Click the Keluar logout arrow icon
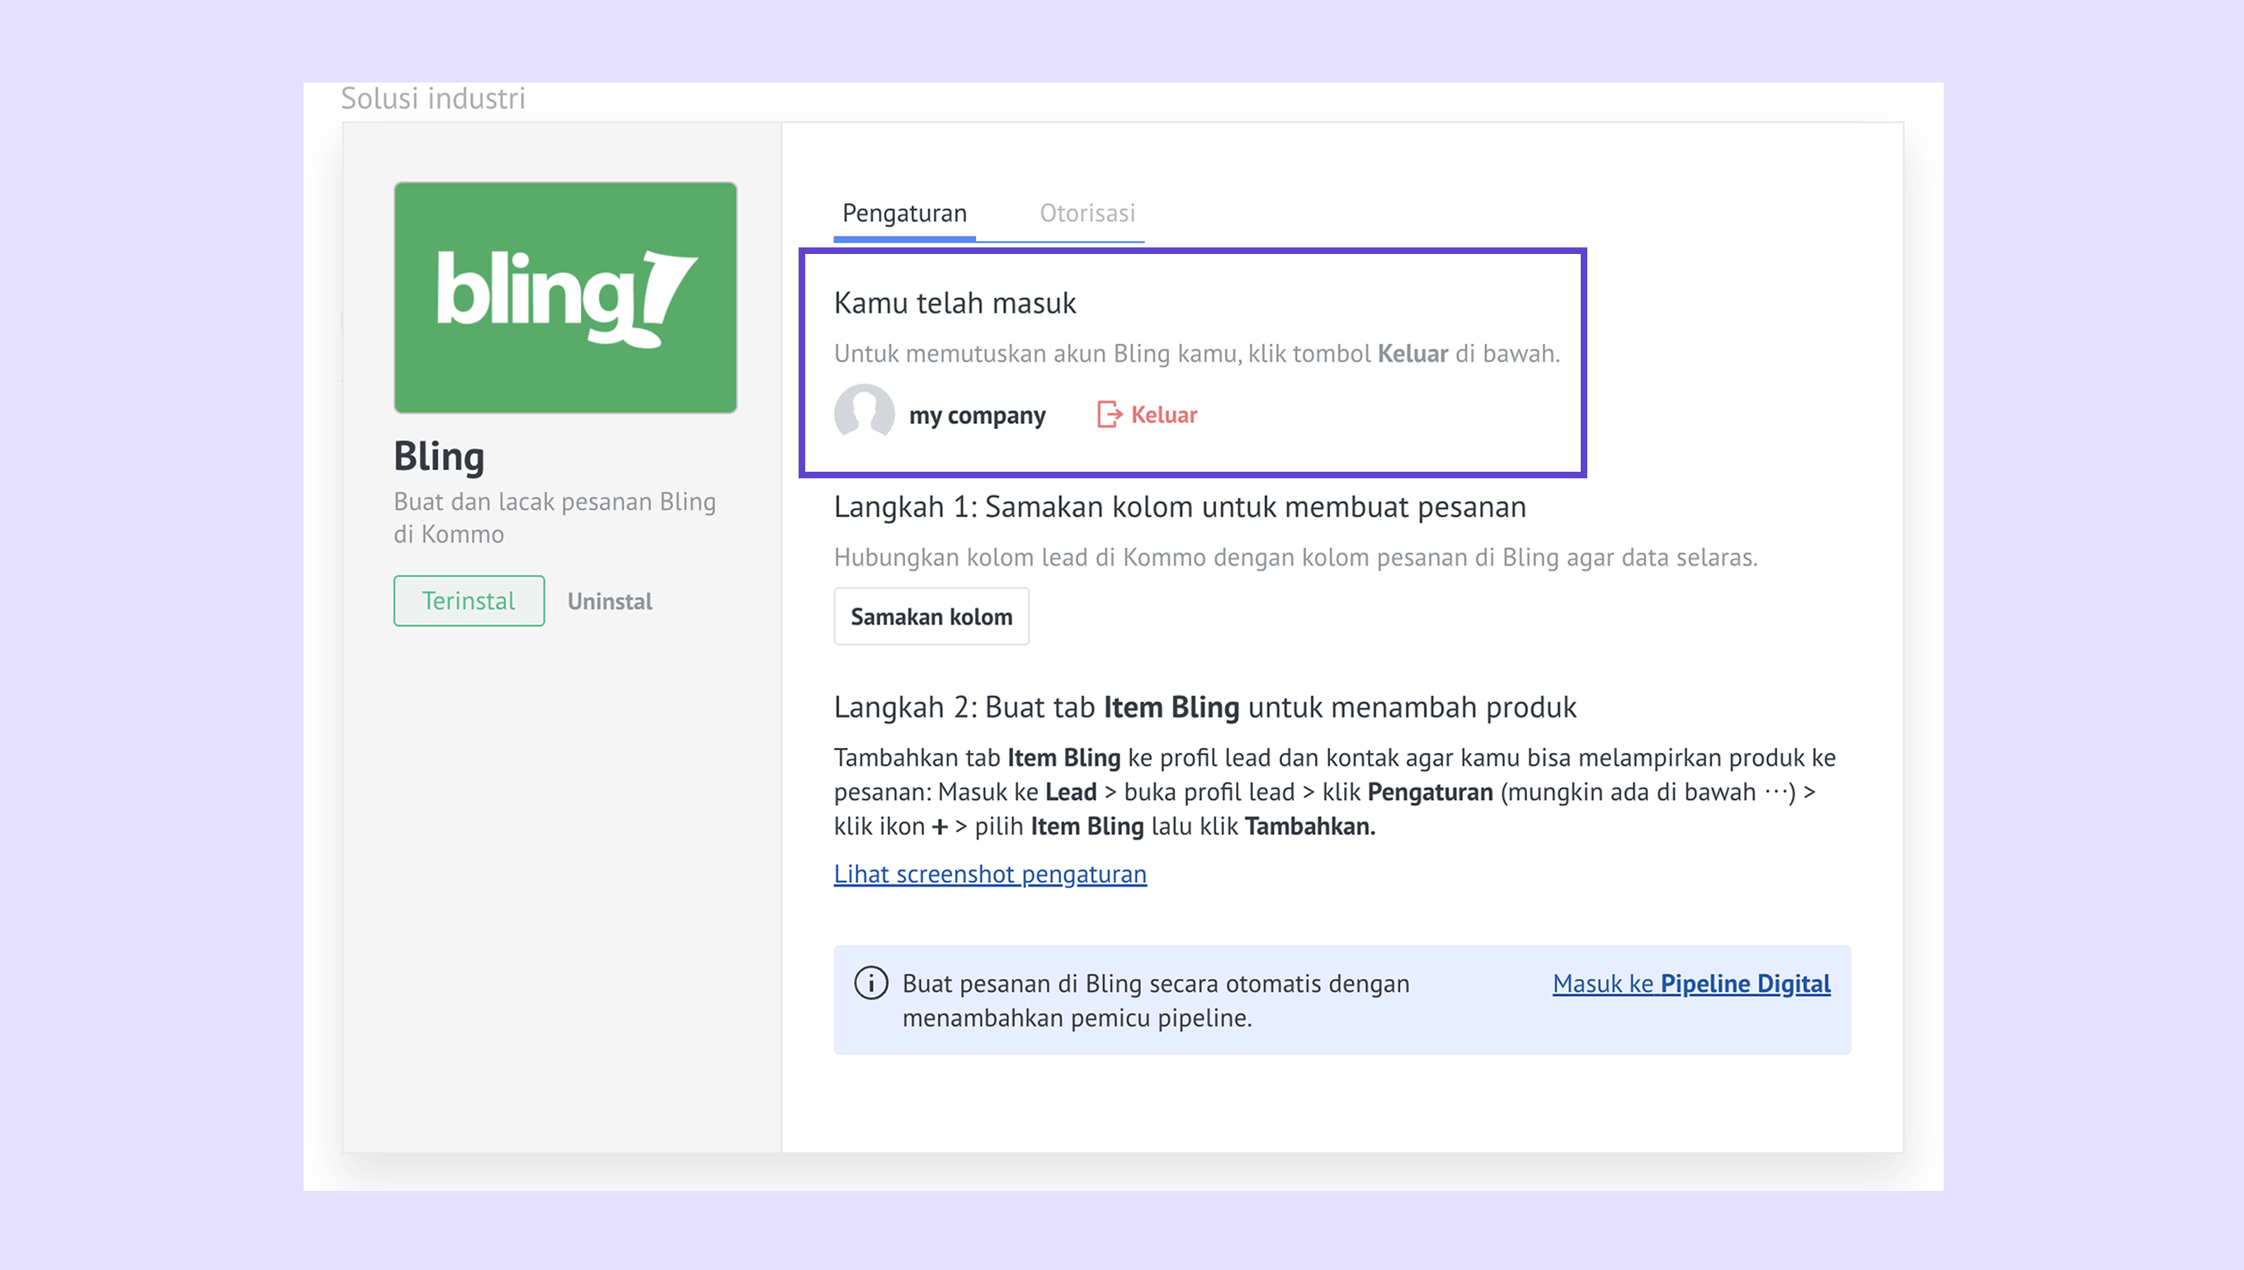Image resolution: width=2244 pixels, height=1270 pixels. tap(1109, 414)
